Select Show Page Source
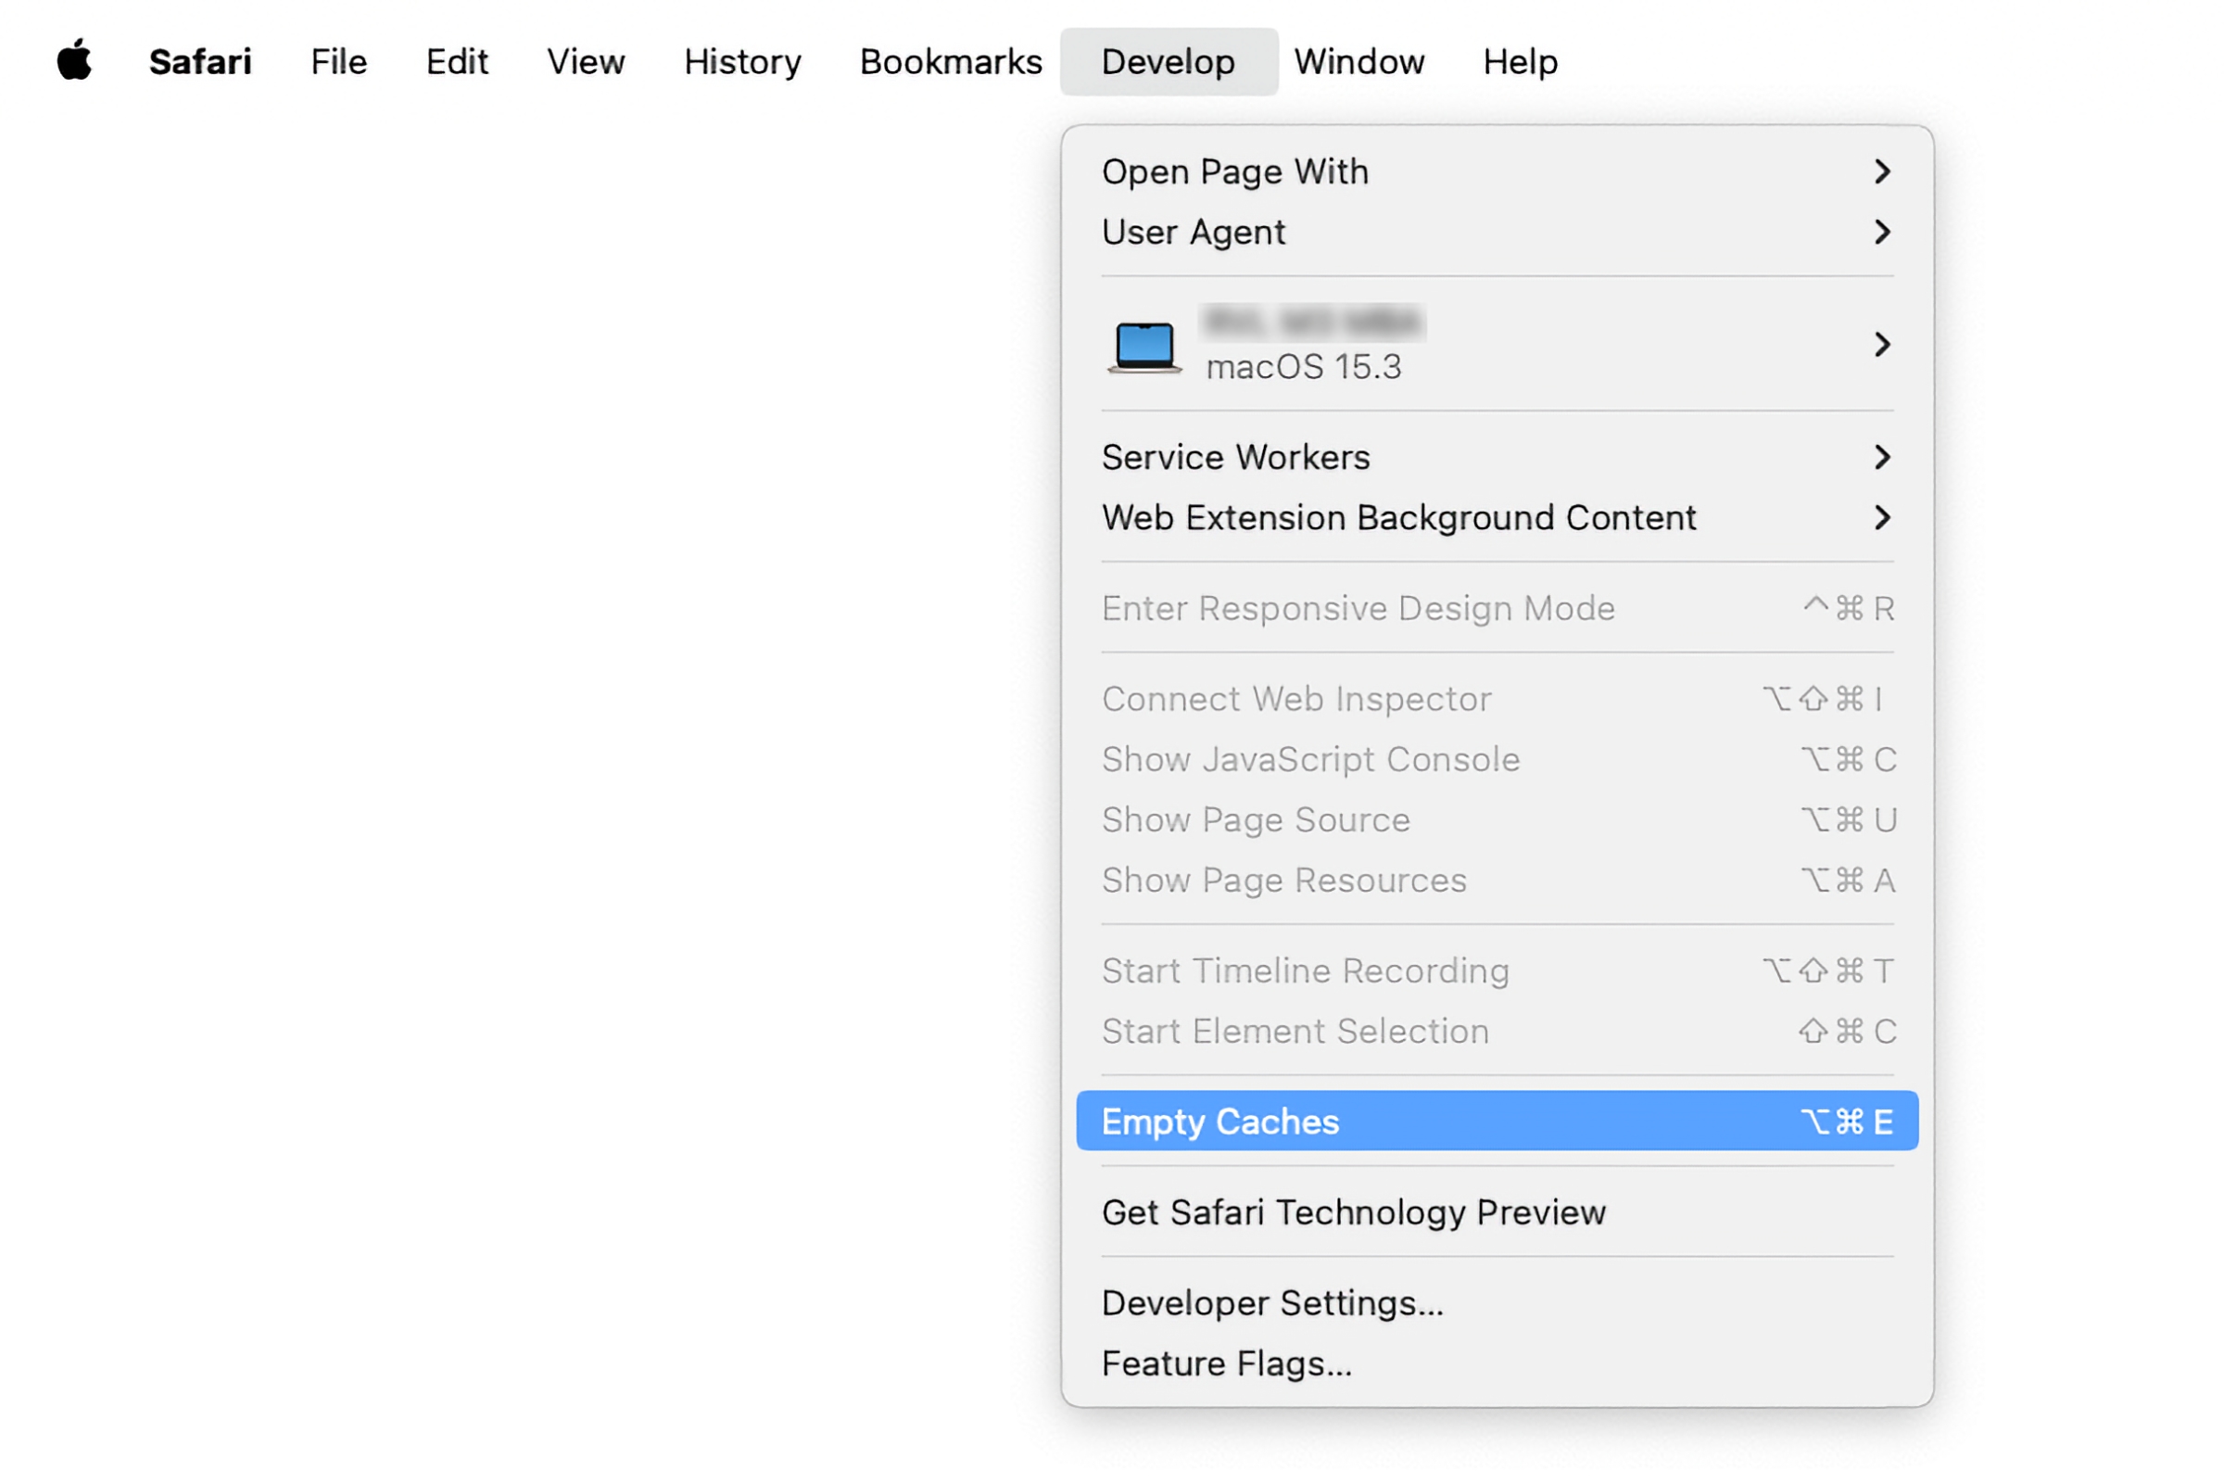Viewport: 2224px width, 1483px height. point(1255,819)
